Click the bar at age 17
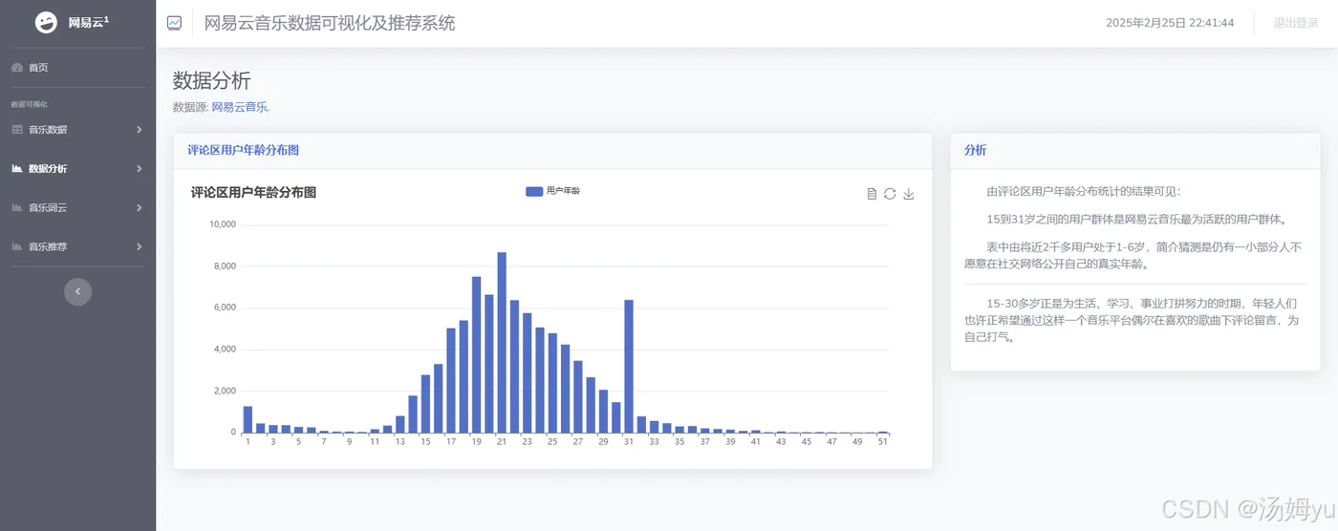 451,380
